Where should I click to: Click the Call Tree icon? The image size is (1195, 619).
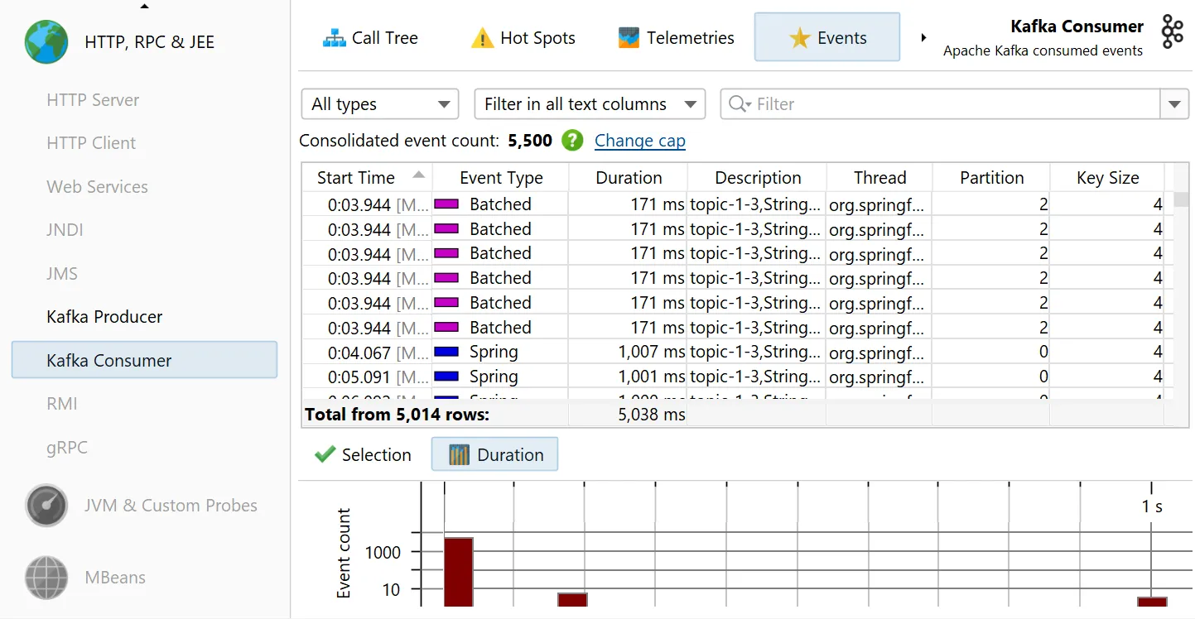click(335, 38)
